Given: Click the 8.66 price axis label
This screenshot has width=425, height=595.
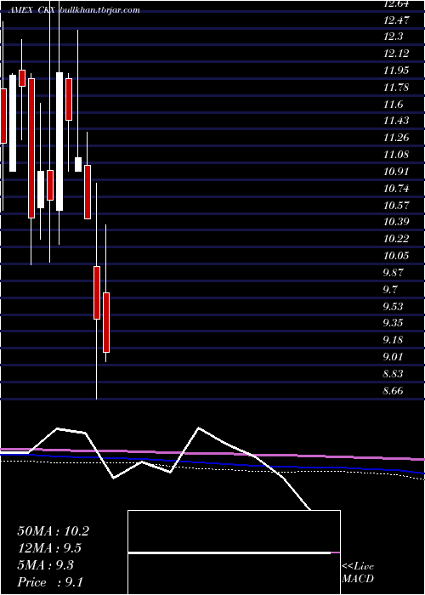Looking at the screenshot, I should 393,391.
